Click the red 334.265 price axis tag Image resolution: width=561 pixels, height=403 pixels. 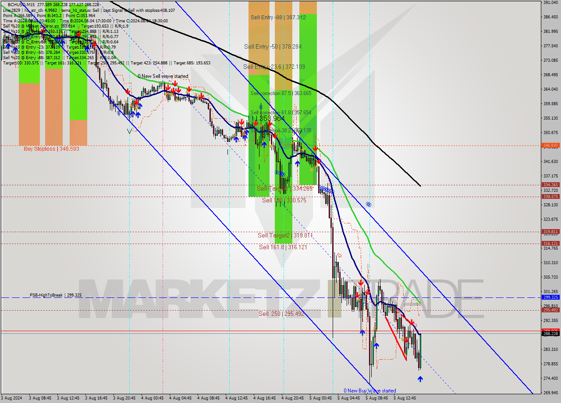pos(550,185)
